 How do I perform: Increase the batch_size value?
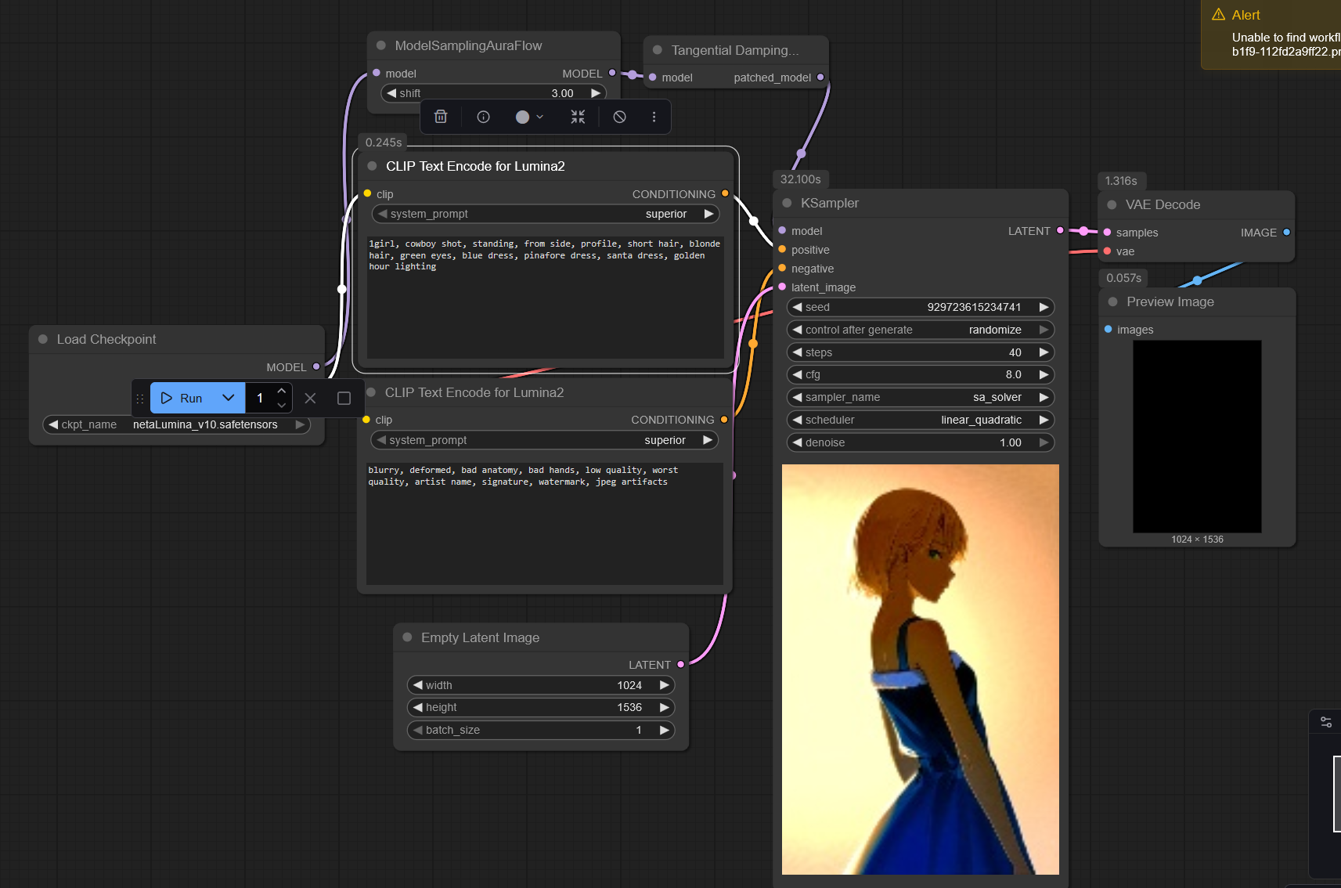click(x=664, y=730)
